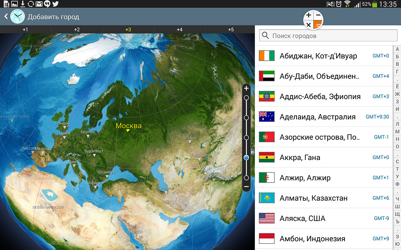Tap the clock app icon in the header
The width and height of the screenshot is (401, 250).
pyautogui.click(x=17, y=17)
